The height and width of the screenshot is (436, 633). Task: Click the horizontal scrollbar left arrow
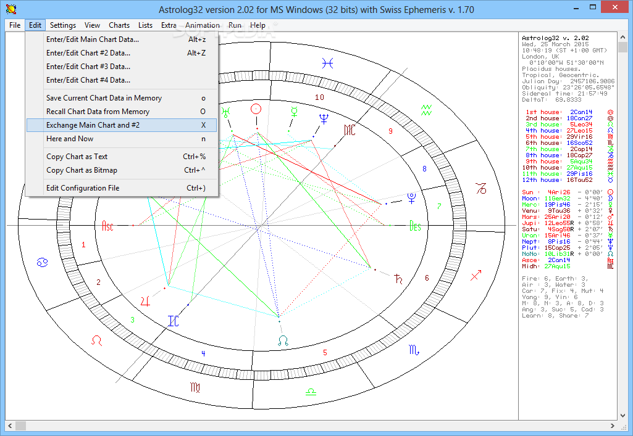[x=10, y=426]
